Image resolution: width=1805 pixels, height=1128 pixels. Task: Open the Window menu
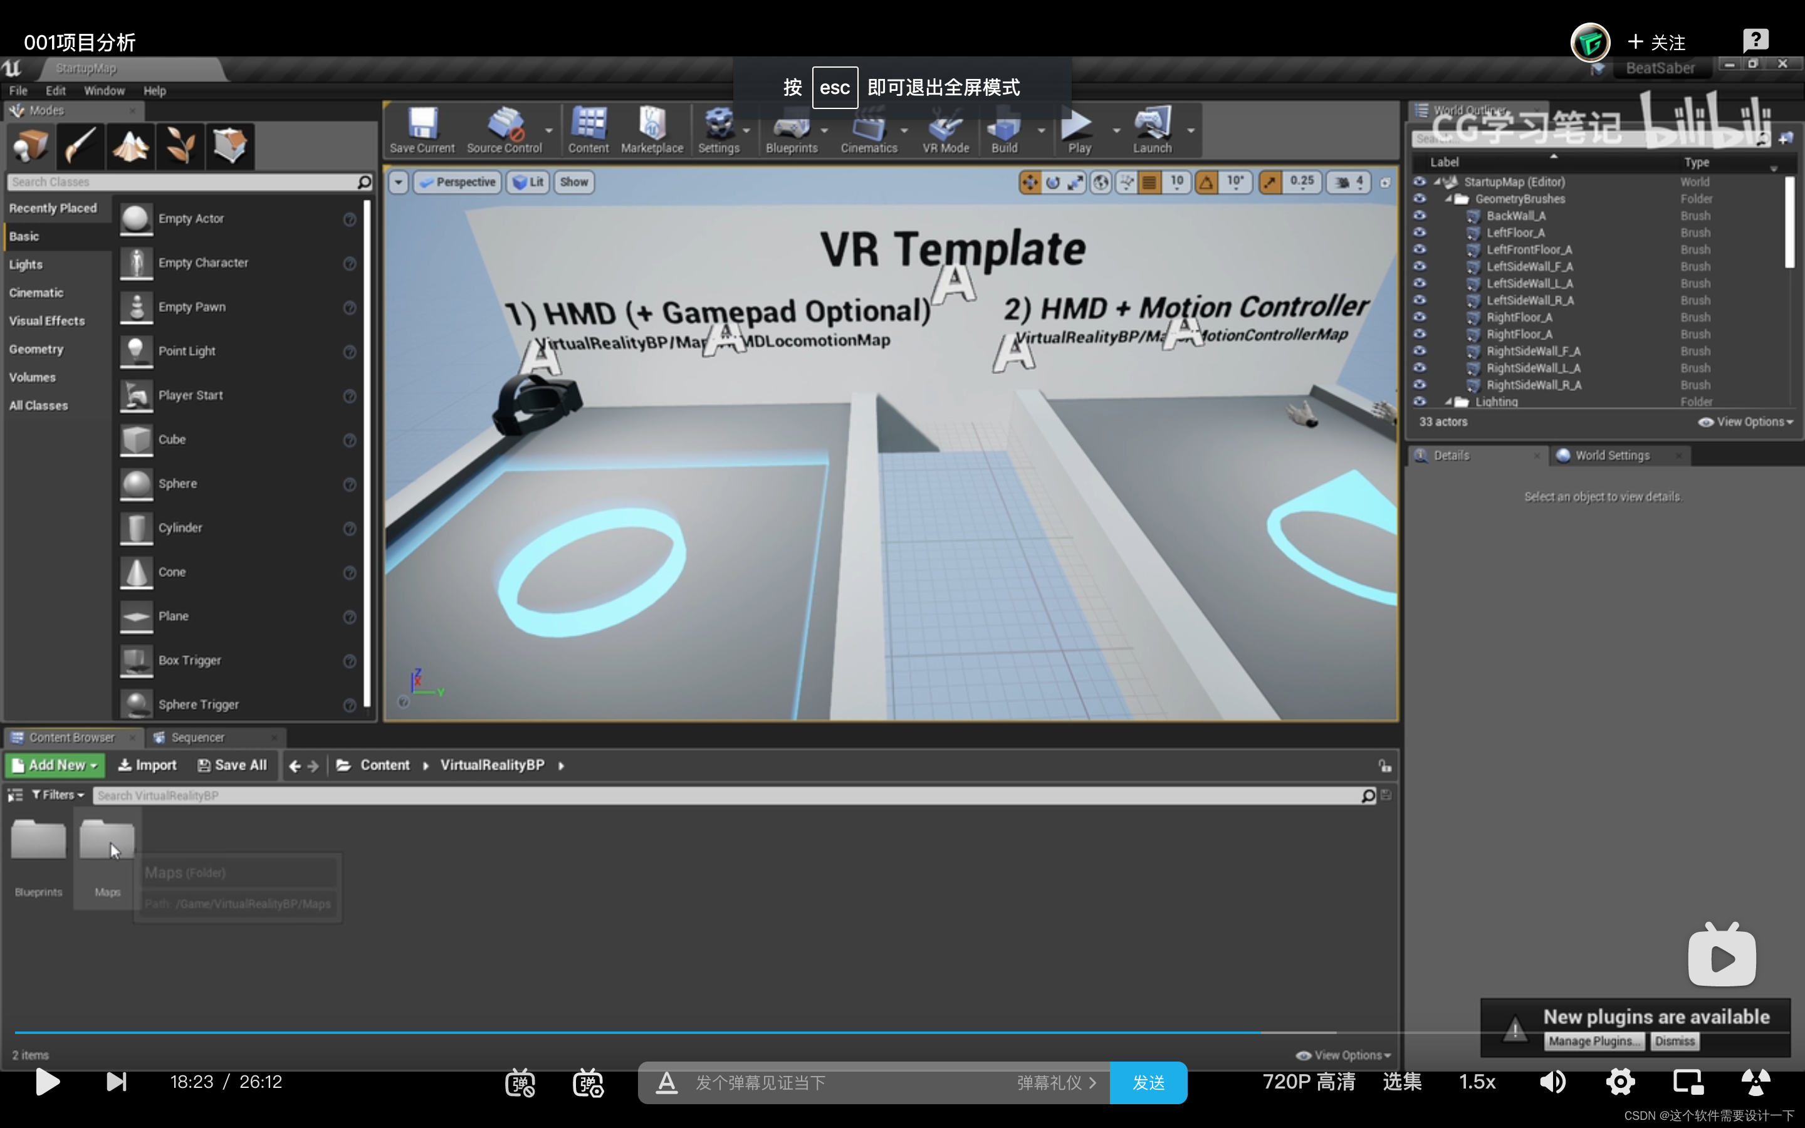point(103,90)
